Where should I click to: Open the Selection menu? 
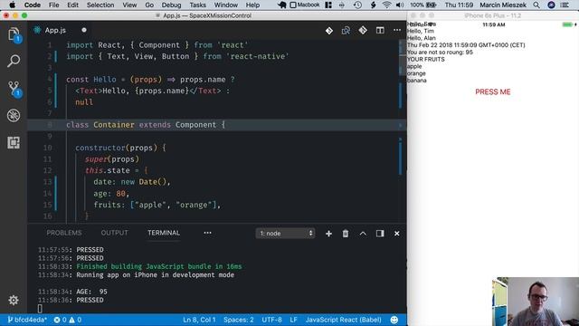pos(100,5)
